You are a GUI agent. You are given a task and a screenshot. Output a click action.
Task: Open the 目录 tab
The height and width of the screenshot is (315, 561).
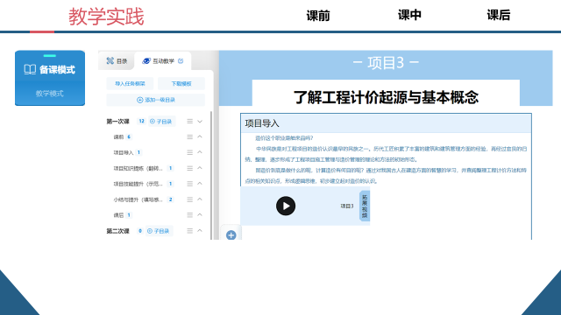117,61
